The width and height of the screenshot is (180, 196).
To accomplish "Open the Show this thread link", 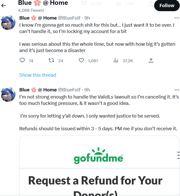I will 38,75.
